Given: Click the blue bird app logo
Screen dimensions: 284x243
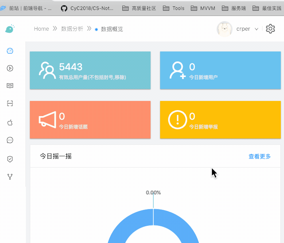Looking at the screenshot, I should (x=10, y=29).
